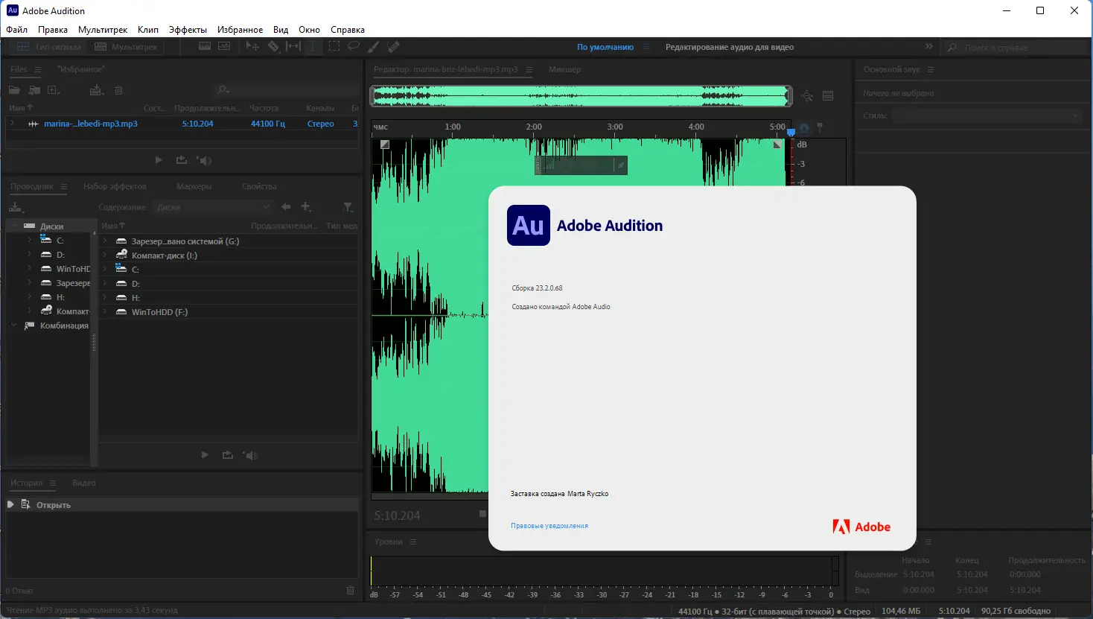Open the Contents drives dropdown
1093x619 pixels.
[213, 207]
